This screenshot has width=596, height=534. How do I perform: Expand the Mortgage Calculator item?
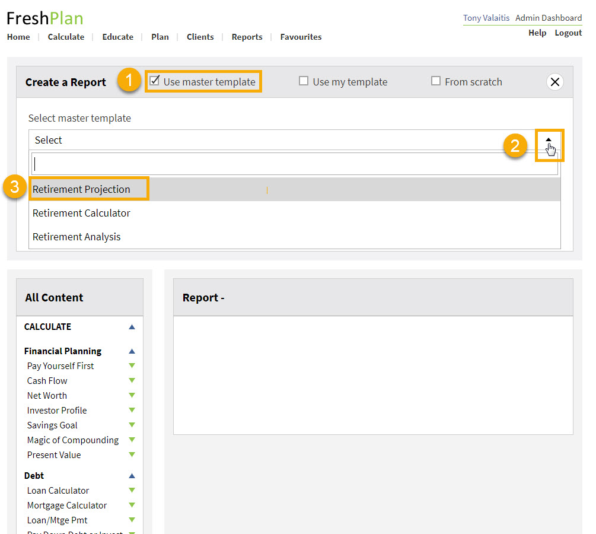pos(132,505)
